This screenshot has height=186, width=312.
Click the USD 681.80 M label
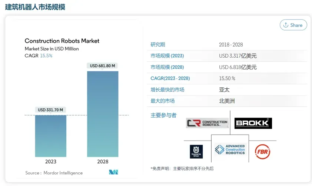[103, 66]
